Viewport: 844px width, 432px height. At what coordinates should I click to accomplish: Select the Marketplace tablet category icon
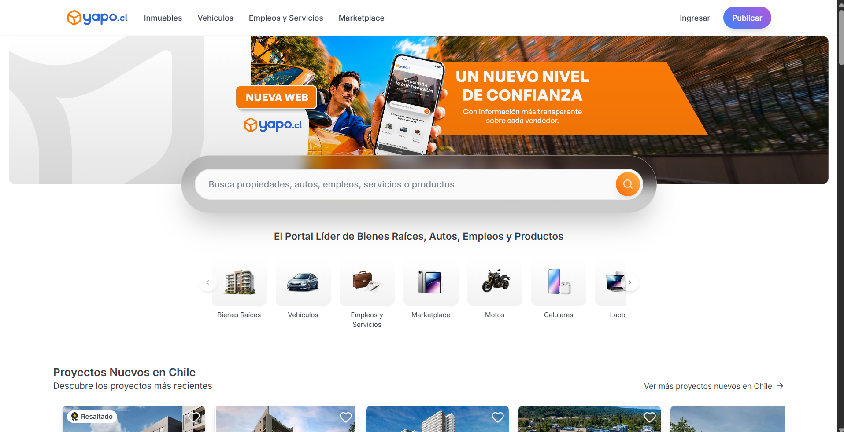click(x=431, y=282)
